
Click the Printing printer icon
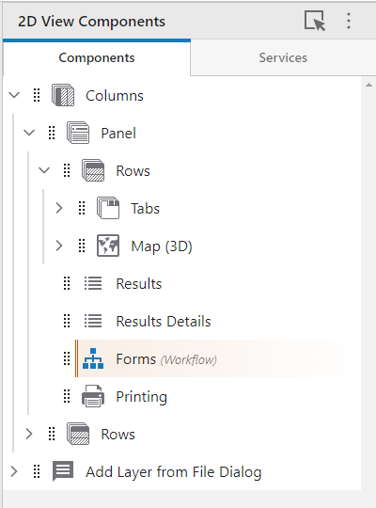click(93, 396)
